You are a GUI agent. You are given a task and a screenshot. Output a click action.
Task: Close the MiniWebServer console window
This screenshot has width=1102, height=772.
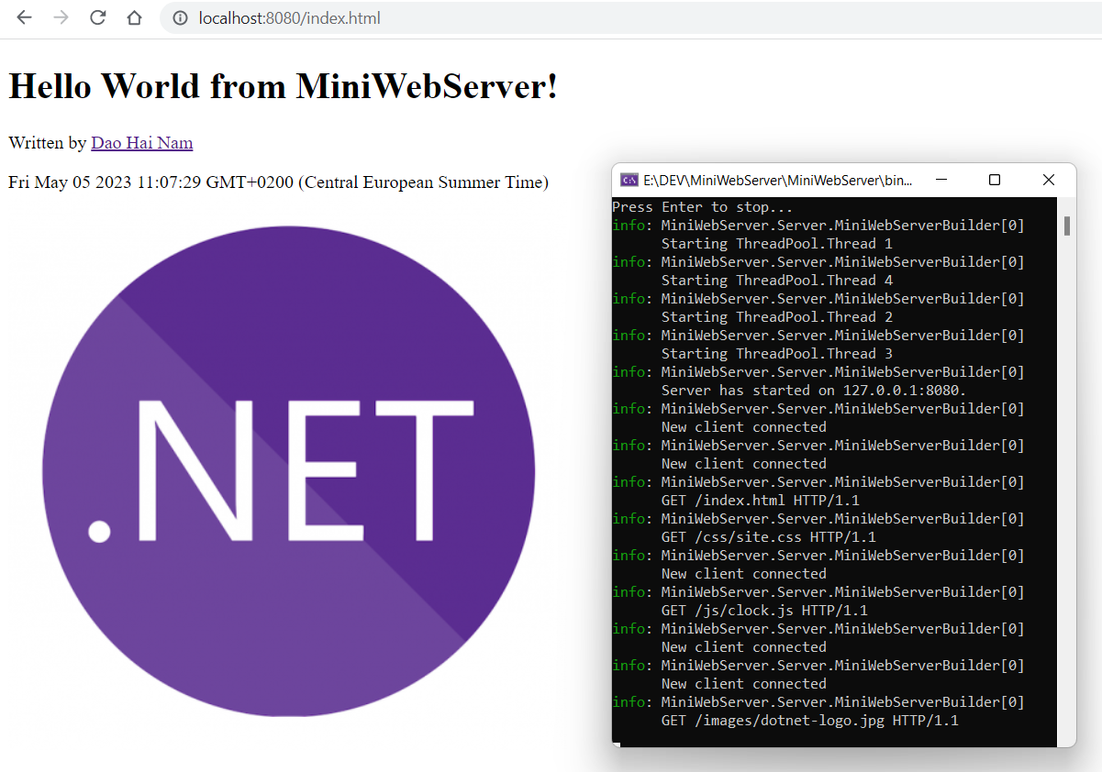pyautogui.click(x=1049, y=180)
